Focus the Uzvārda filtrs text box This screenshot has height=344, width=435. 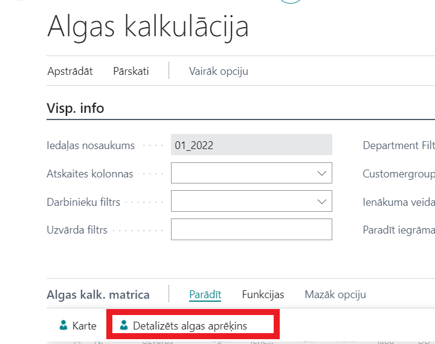[251, 229]
